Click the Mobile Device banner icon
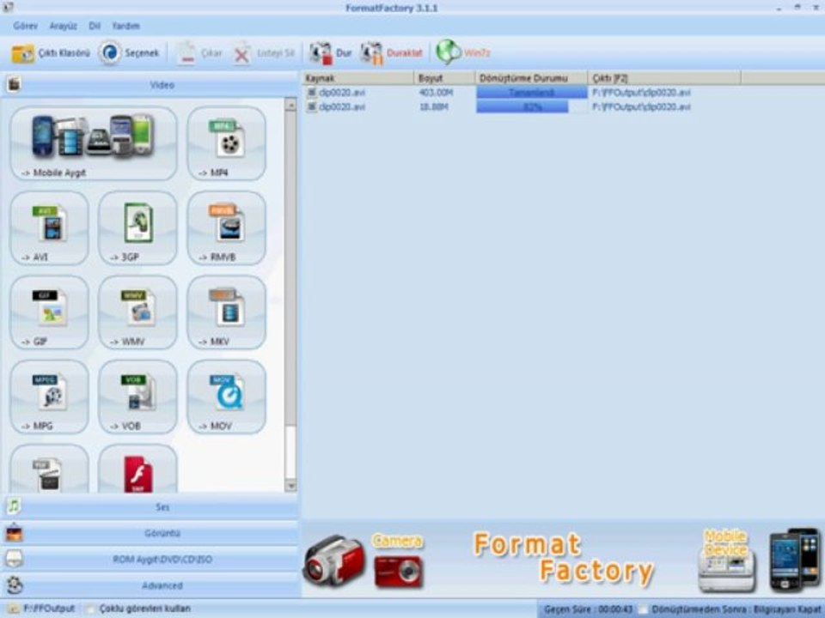The width and height of the screenshot is (825, 618). point(727,560)
